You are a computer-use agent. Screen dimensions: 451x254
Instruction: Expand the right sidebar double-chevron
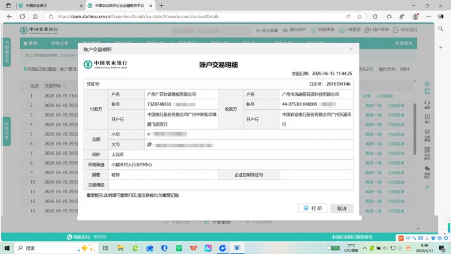coord(427,187)
